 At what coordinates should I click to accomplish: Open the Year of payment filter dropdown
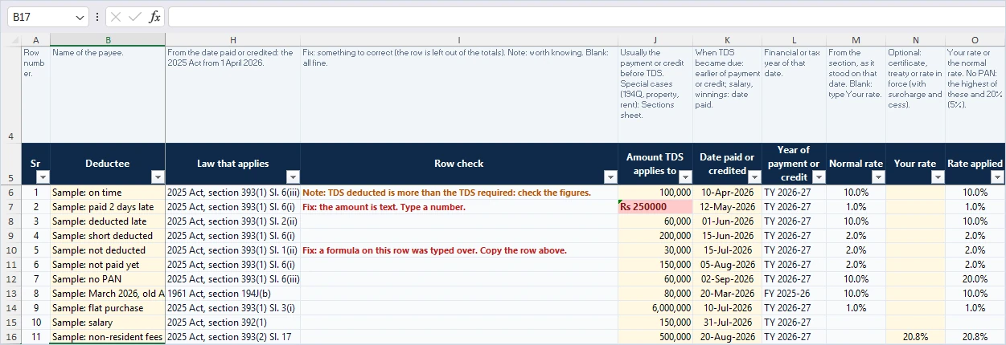(819, 177)
